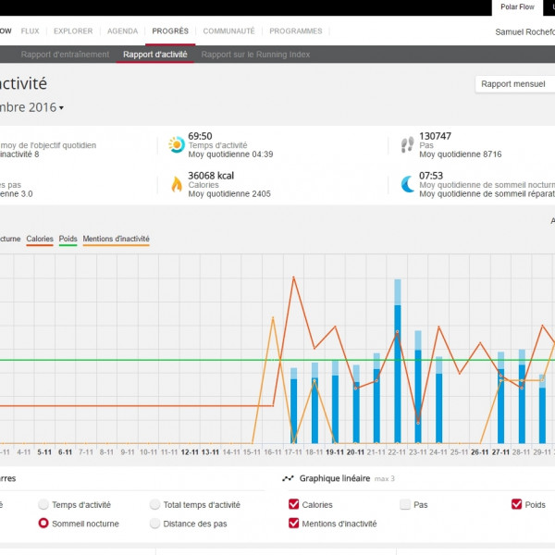
Task: Open the Rapport mensuel dropdown
Action: (x=514, y=84)
